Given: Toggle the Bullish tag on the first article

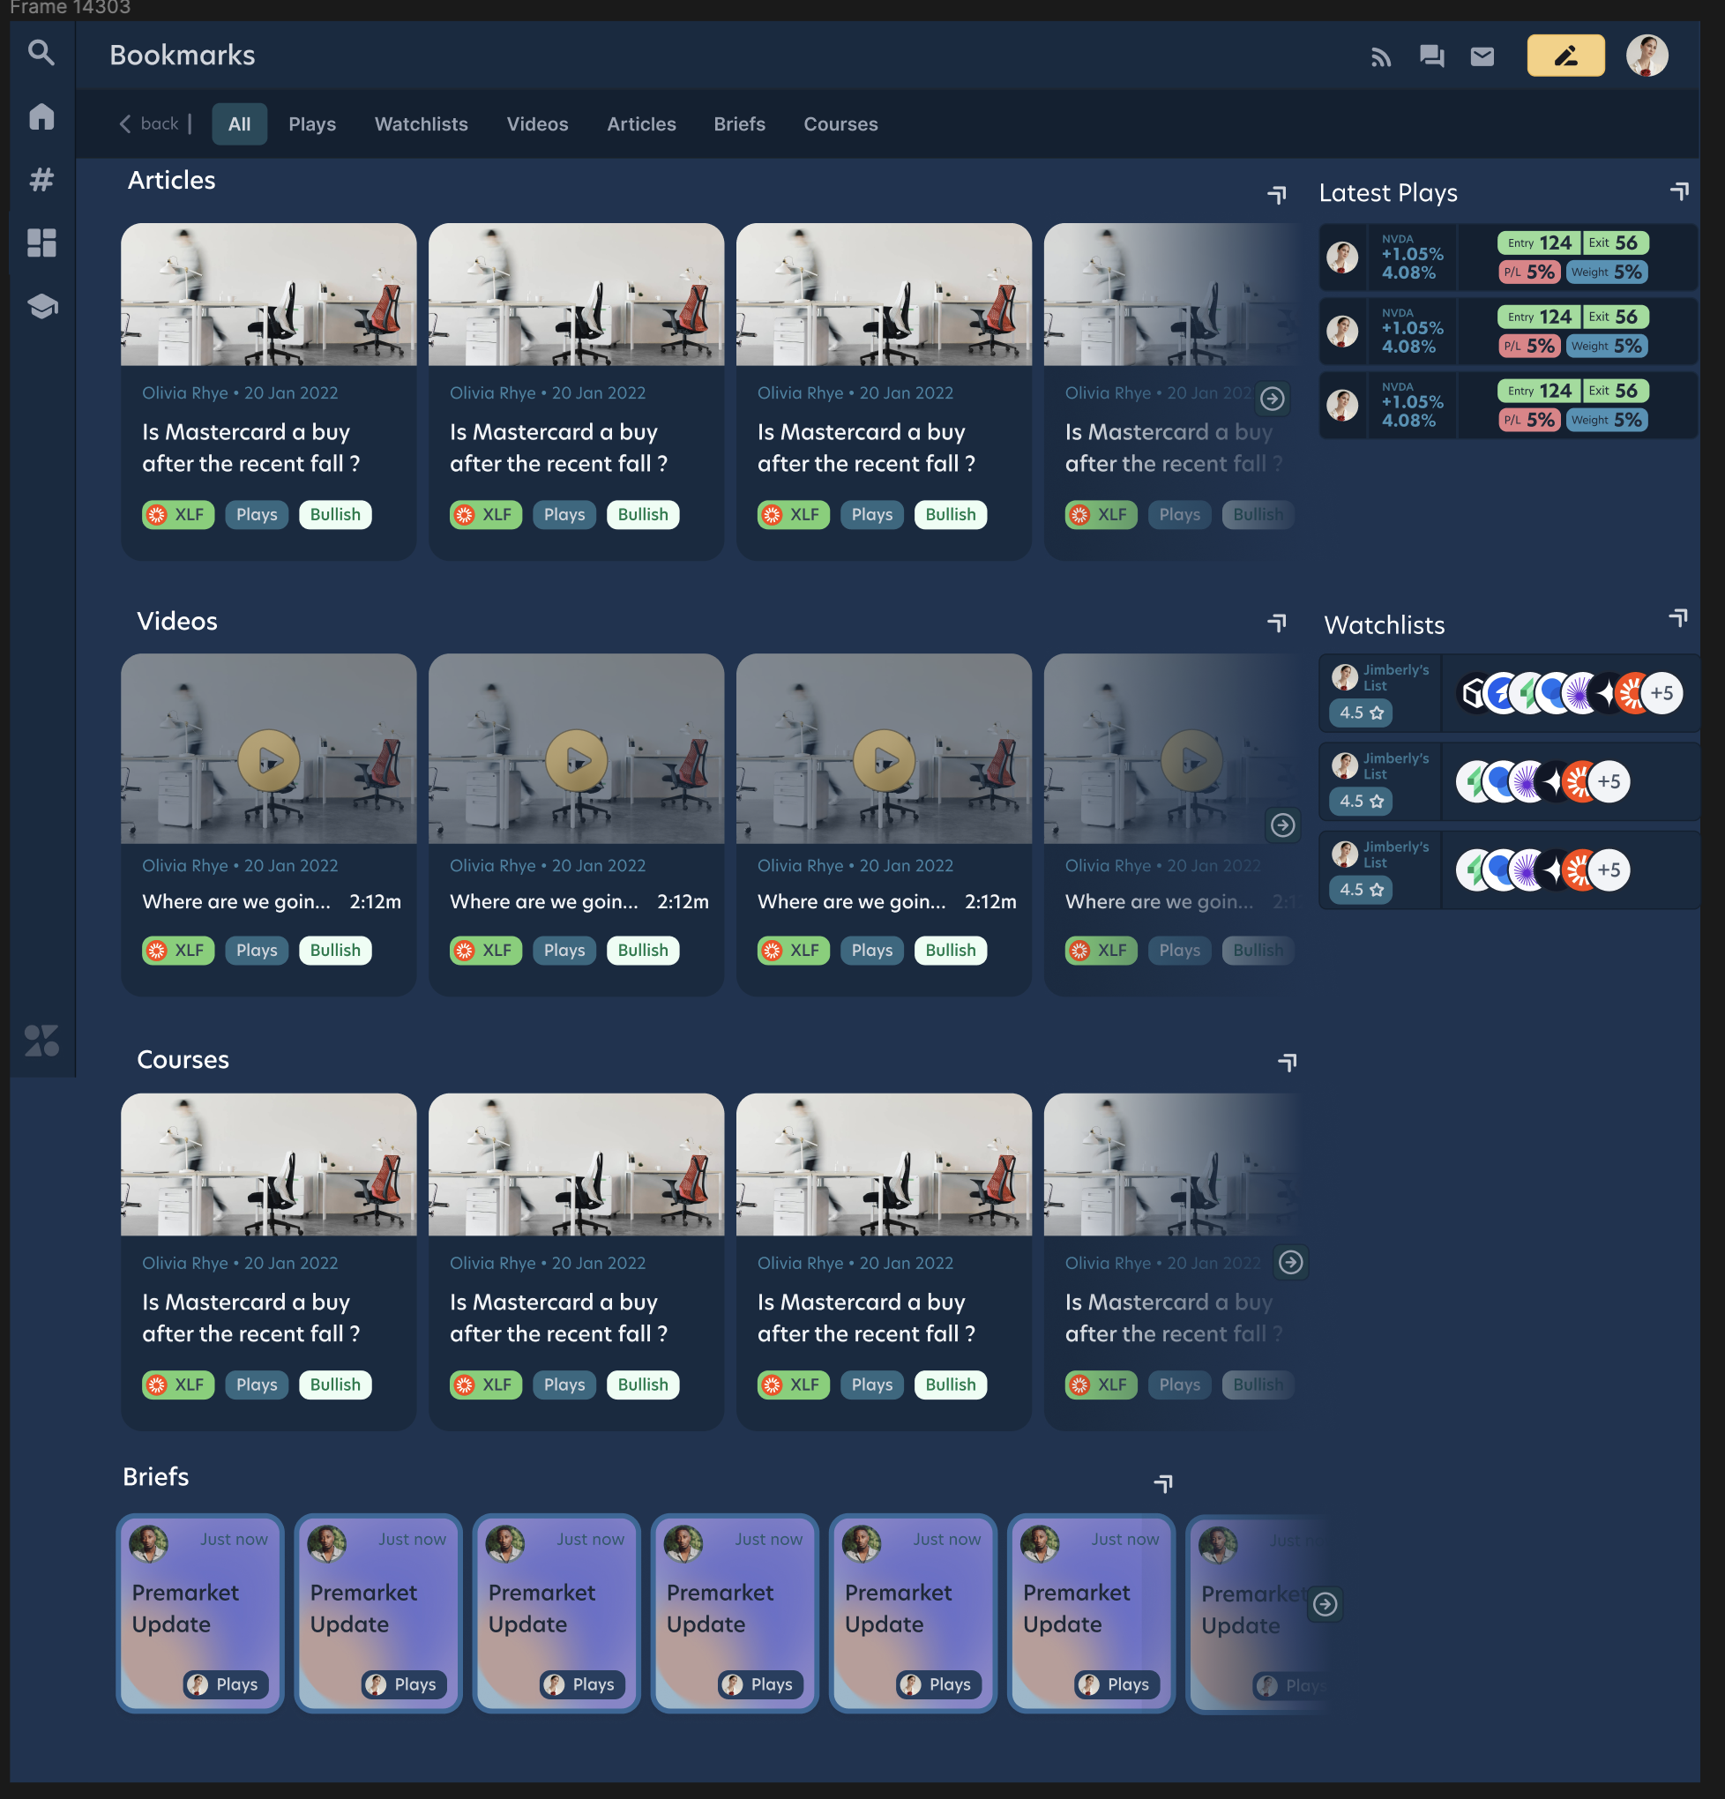Looking at the screenshot, I should tap(335, 515).
